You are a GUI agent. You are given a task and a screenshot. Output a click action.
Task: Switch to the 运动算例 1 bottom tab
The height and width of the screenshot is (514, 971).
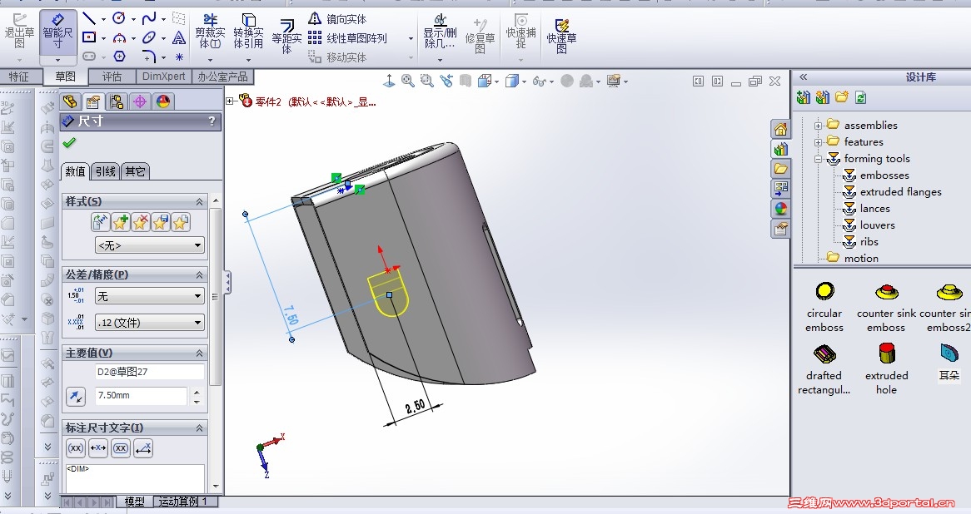[x=183, y=502]
